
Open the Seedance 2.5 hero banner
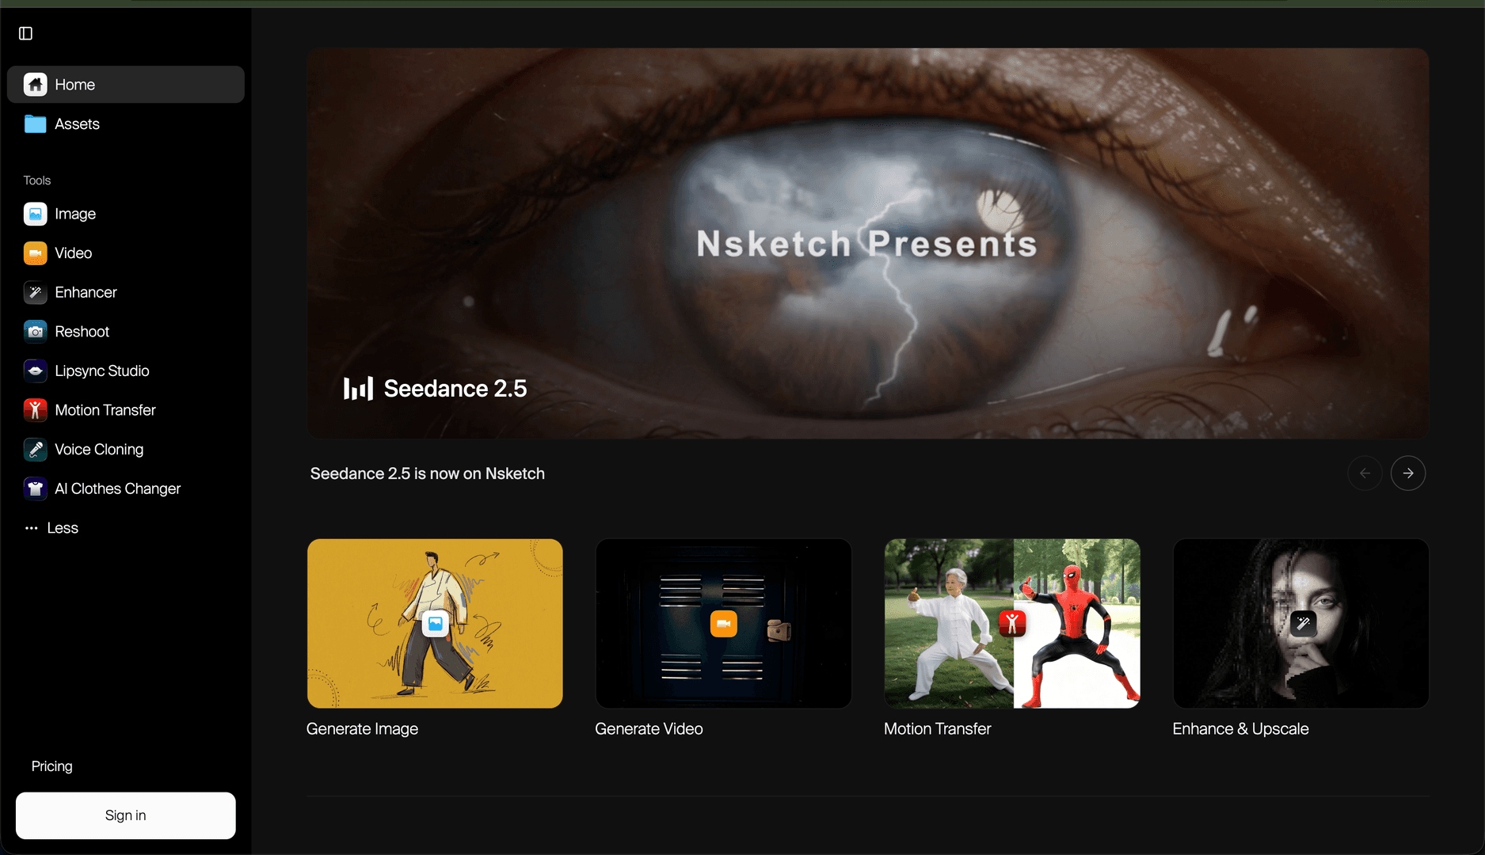click(868, 243)
